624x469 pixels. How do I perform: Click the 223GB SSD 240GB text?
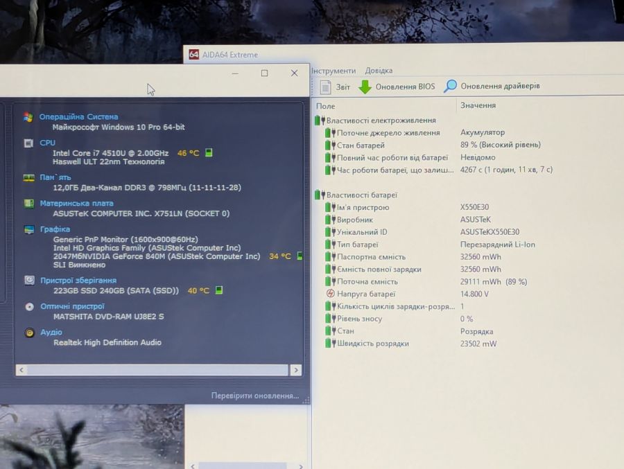(116, 290)
